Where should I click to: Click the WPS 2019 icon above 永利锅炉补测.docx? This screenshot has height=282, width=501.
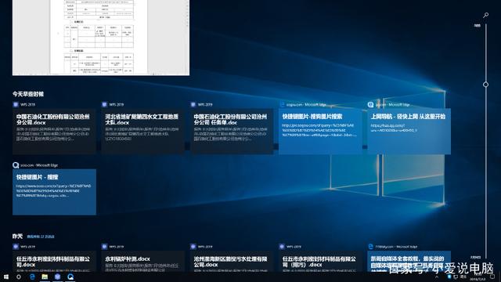click(x=104, y=247)
